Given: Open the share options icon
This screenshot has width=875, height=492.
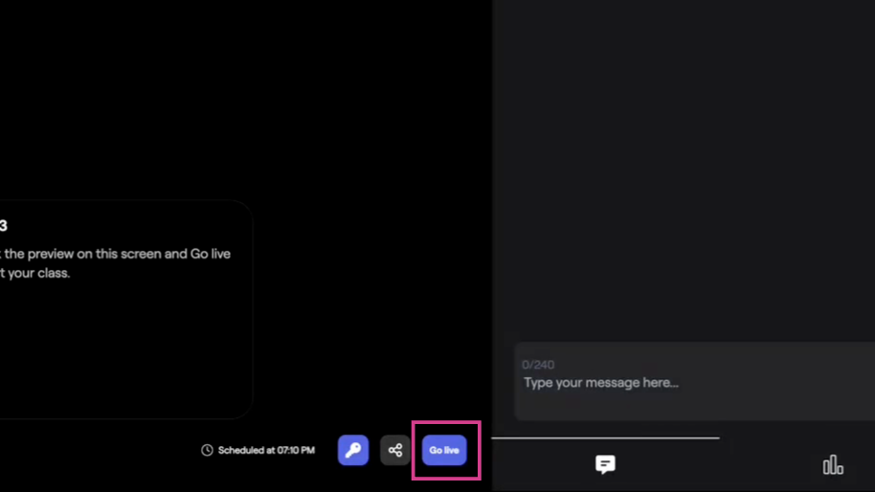Looking at the screenshot, I should click(394, 450).
